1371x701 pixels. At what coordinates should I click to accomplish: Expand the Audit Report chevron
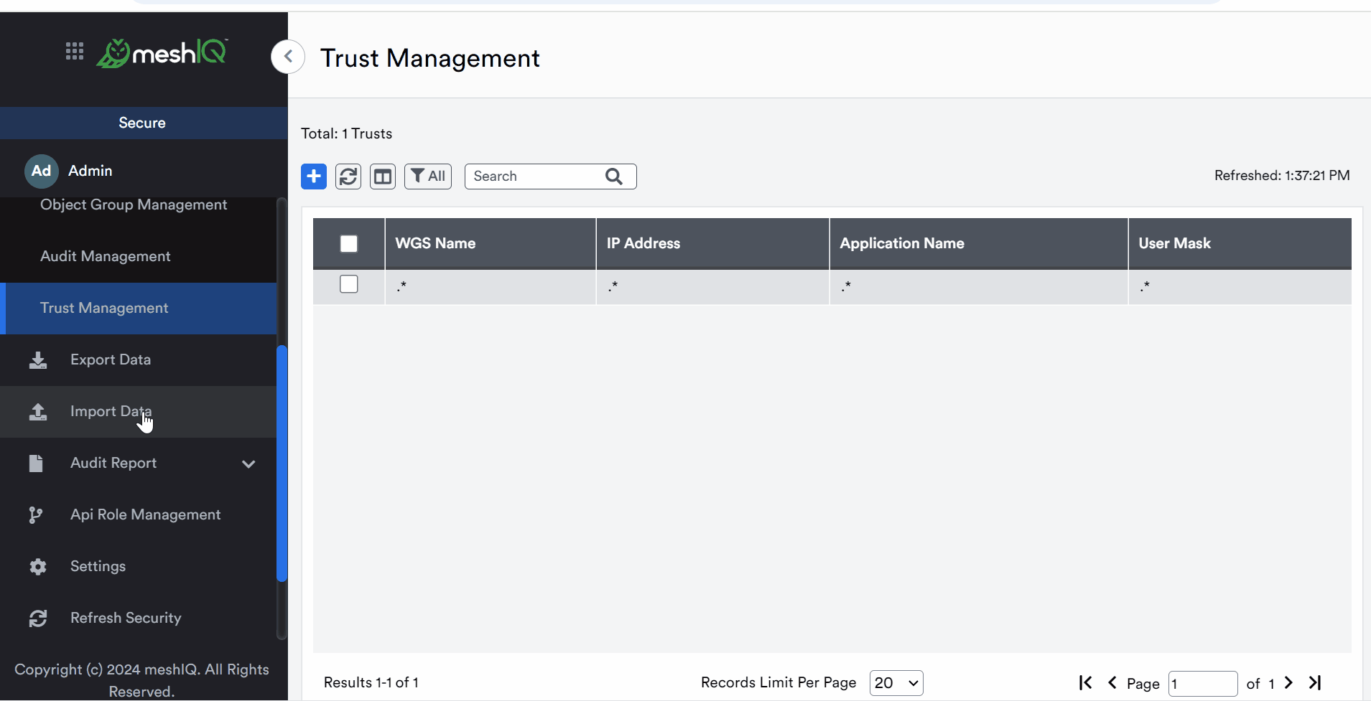(248, 464)
